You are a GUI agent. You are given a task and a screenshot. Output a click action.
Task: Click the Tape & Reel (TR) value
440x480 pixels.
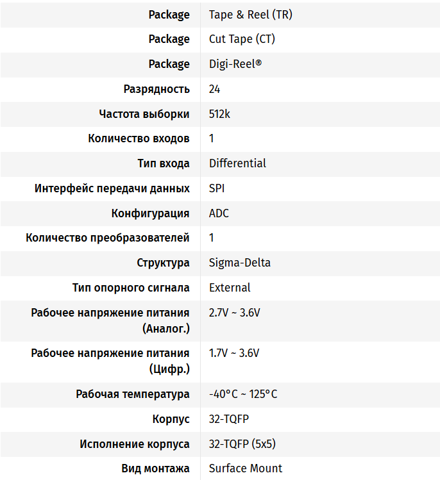[x=250, y=14]
